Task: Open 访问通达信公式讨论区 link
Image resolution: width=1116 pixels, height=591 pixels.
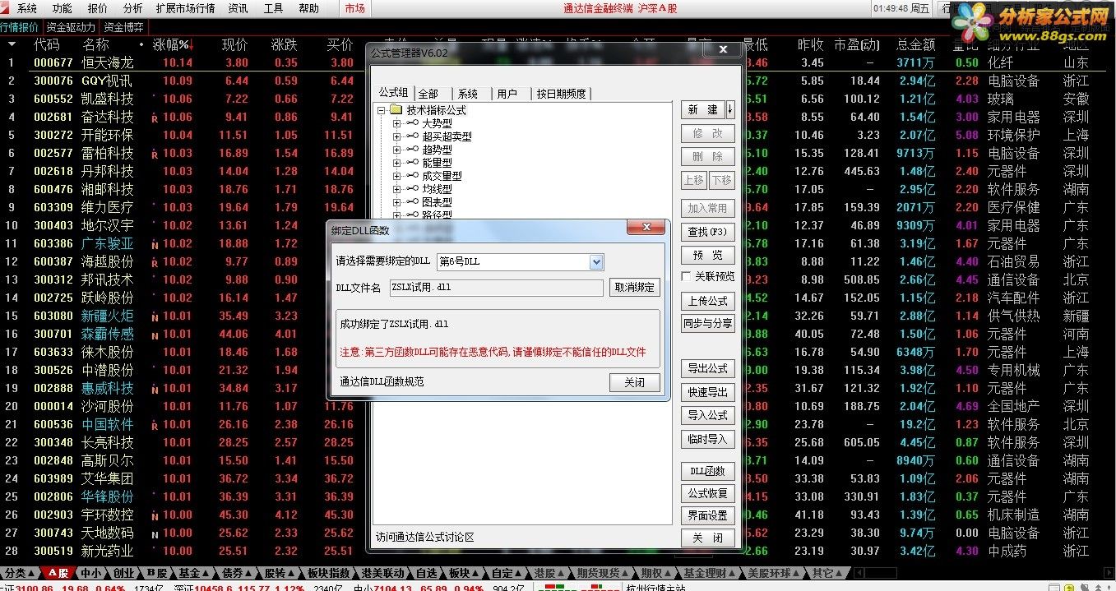Action: 425,538
